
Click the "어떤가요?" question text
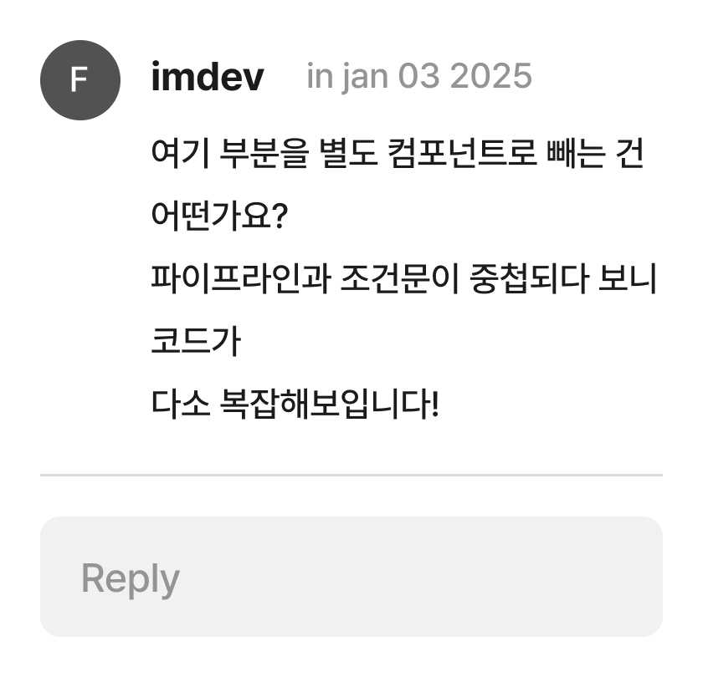click(219, 217)
